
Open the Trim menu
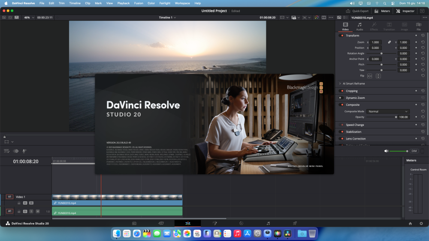61,3
